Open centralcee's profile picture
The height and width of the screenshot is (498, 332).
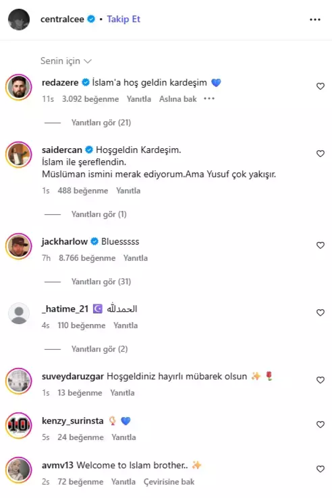[19, 19]
